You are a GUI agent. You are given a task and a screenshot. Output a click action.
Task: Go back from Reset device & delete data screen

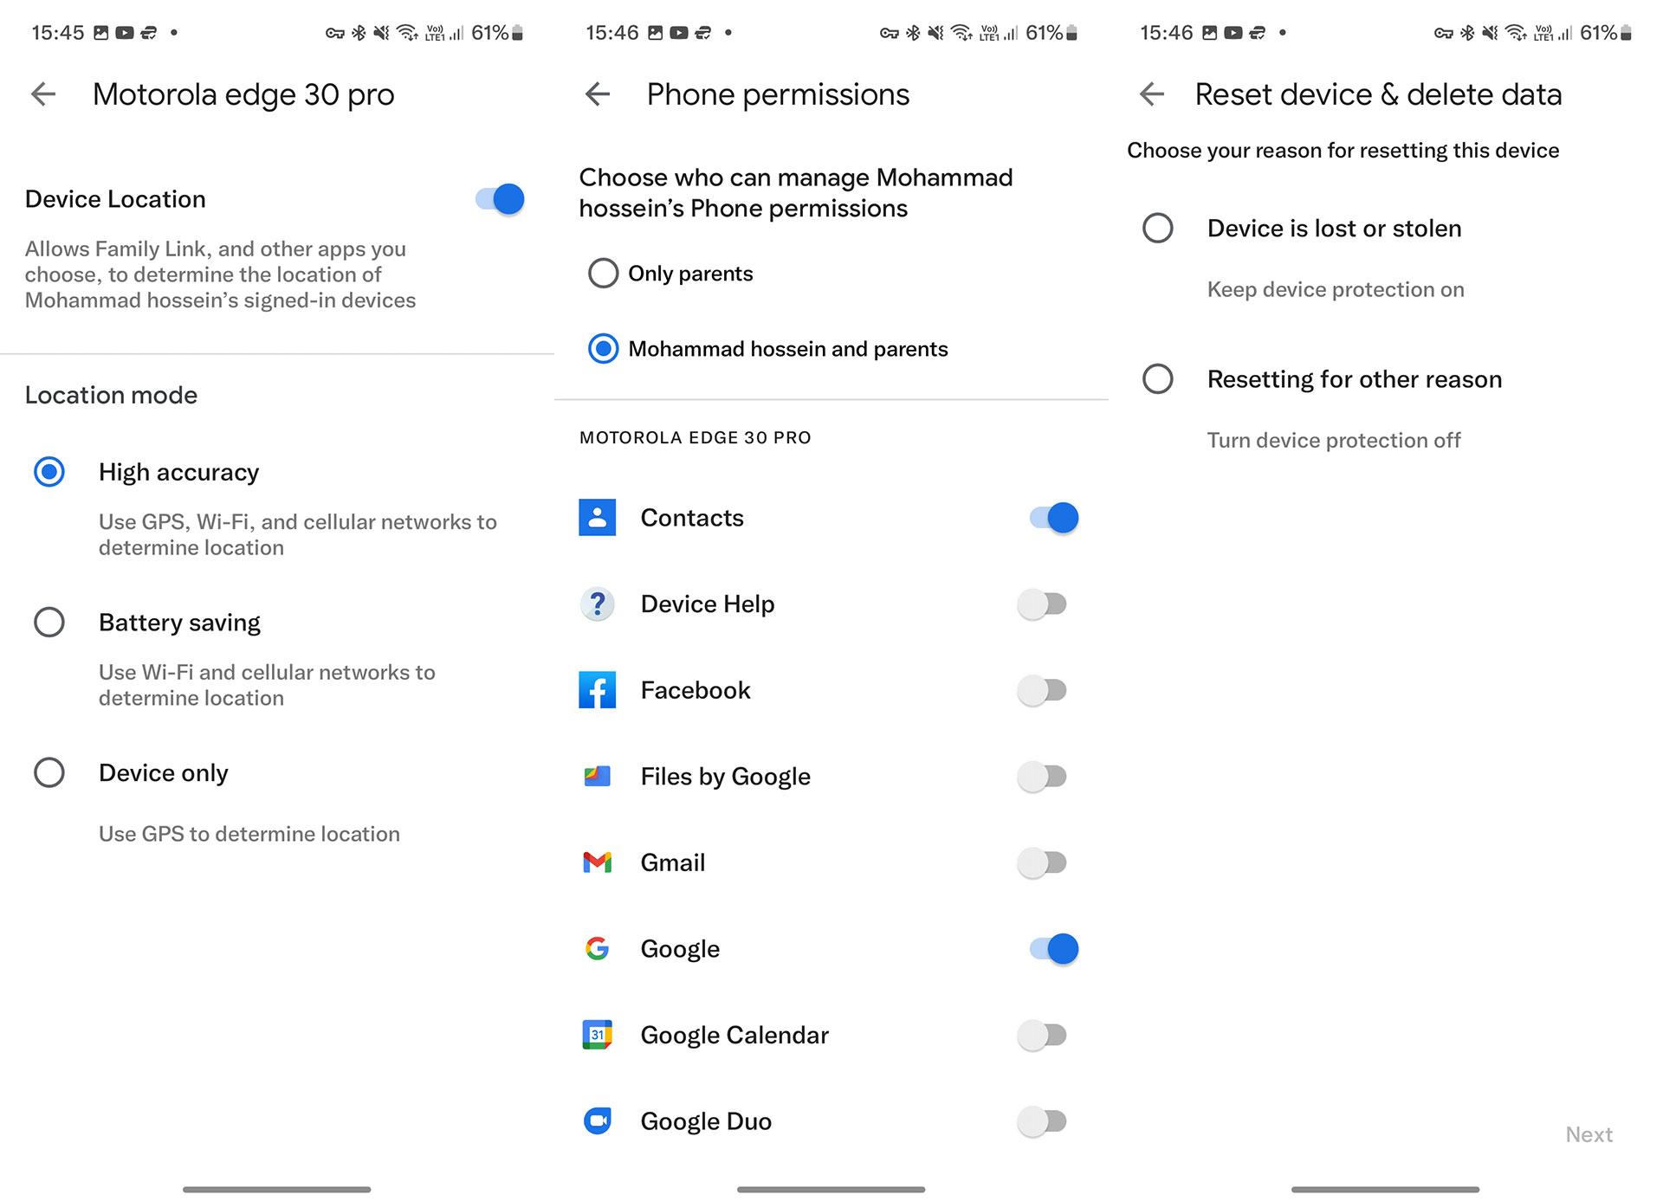point(1152,94)
